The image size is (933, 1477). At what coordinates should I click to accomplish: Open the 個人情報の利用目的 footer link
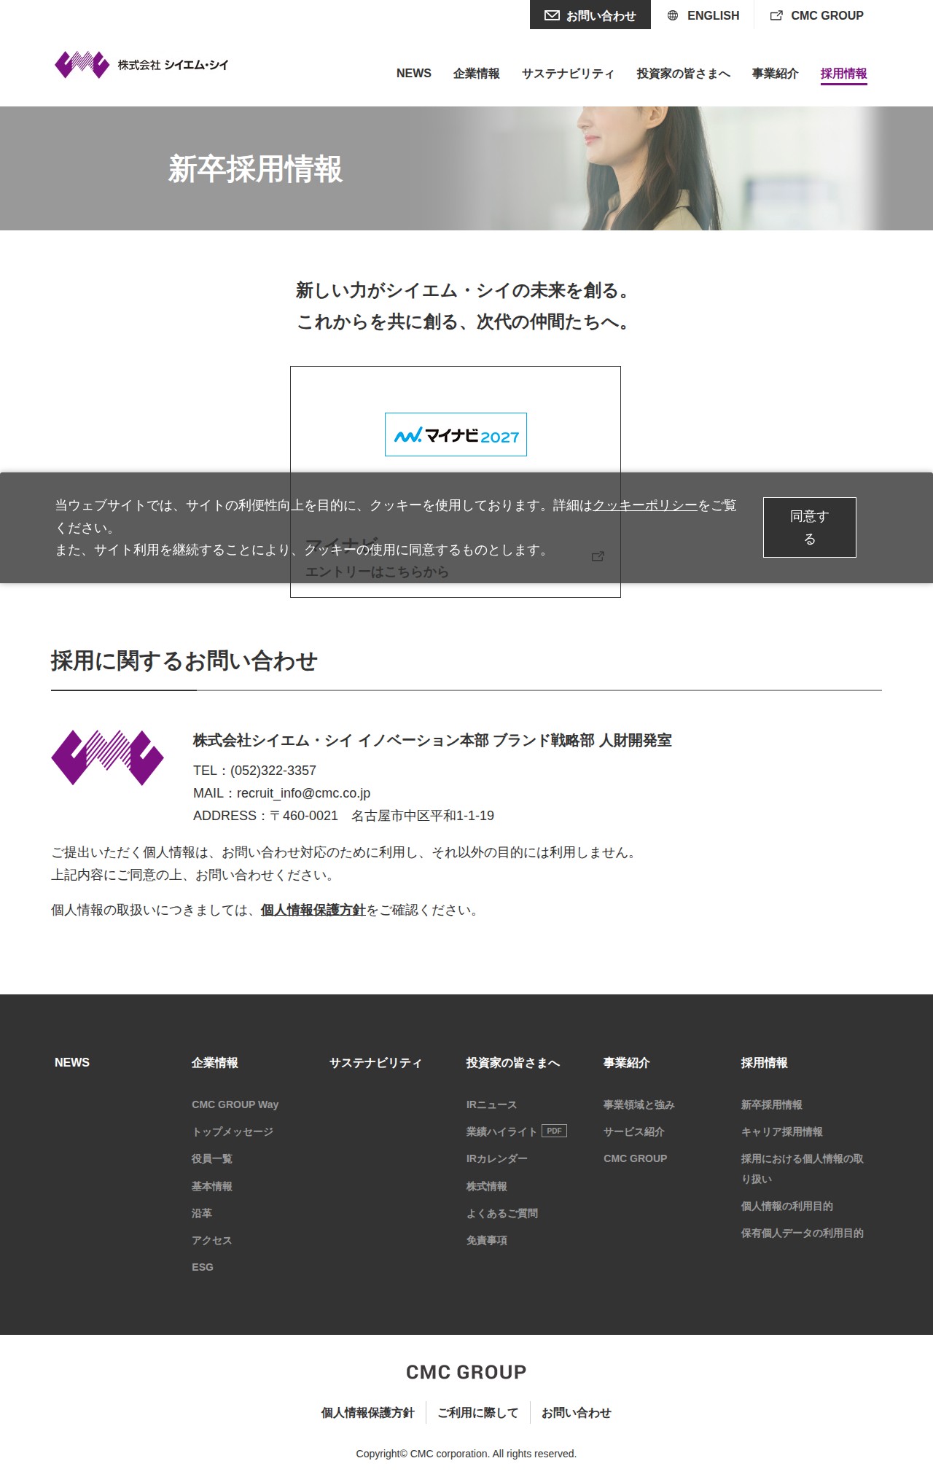[x=787, y=1206]
